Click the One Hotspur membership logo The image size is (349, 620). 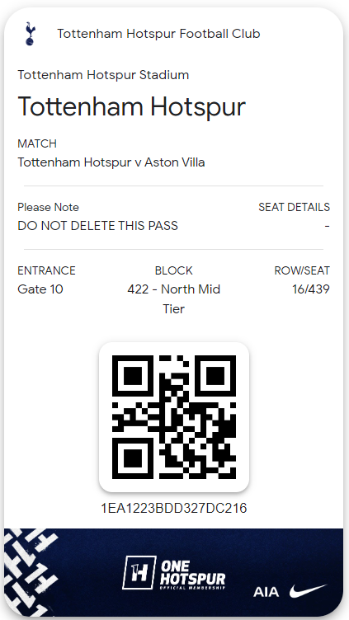174,572
